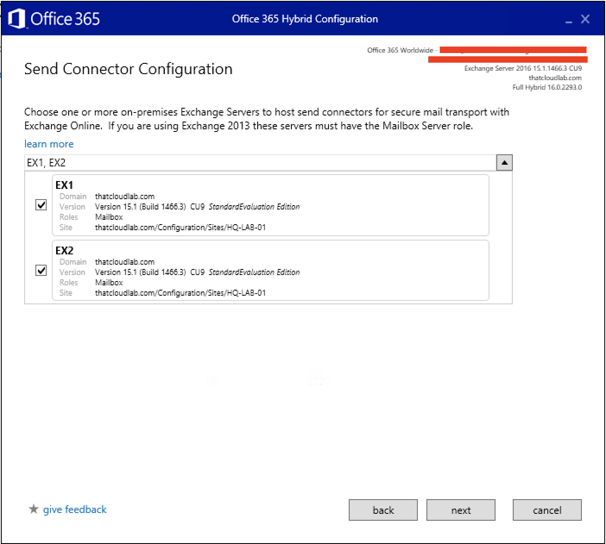Uncheck the EX2 server checkbox
Screen dimensions: 606x544
pyautogui.click(x=41, y=270)
